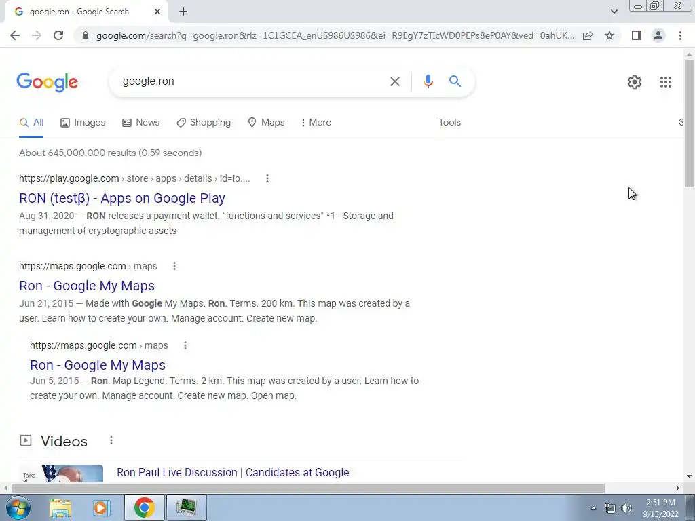
Task: Reload the current page
Action: (x=58, y=35)
